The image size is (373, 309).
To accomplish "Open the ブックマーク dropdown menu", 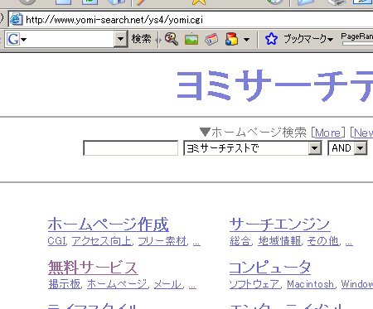I will 308,39.
